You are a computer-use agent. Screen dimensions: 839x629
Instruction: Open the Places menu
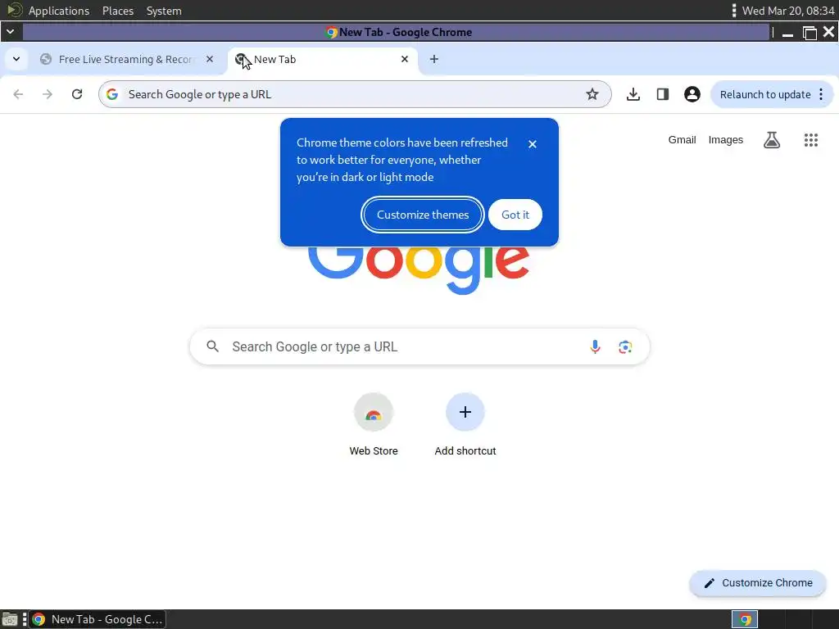[118, 11]
